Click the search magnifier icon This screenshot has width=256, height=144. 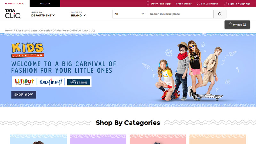pos(220,14)
